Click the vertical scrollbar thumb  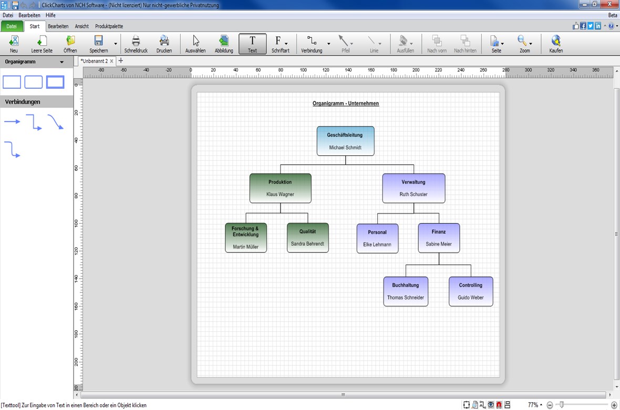coord(616,234)
